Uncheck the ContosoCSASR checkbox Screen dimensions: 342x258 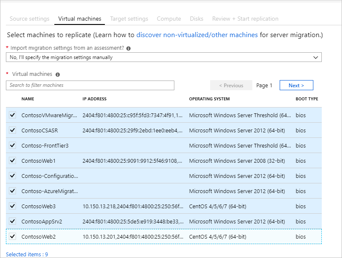pyautogui.click(x=13, y=130)
